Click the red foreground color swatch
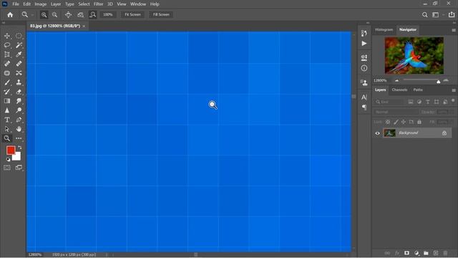This screenshot has width=458, height=258. point(11,150)
